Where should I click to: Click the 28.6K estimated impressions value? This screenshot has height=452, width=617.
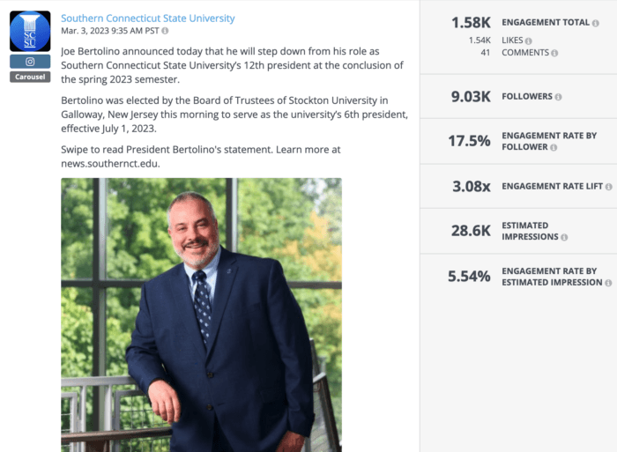pos(471,231)
